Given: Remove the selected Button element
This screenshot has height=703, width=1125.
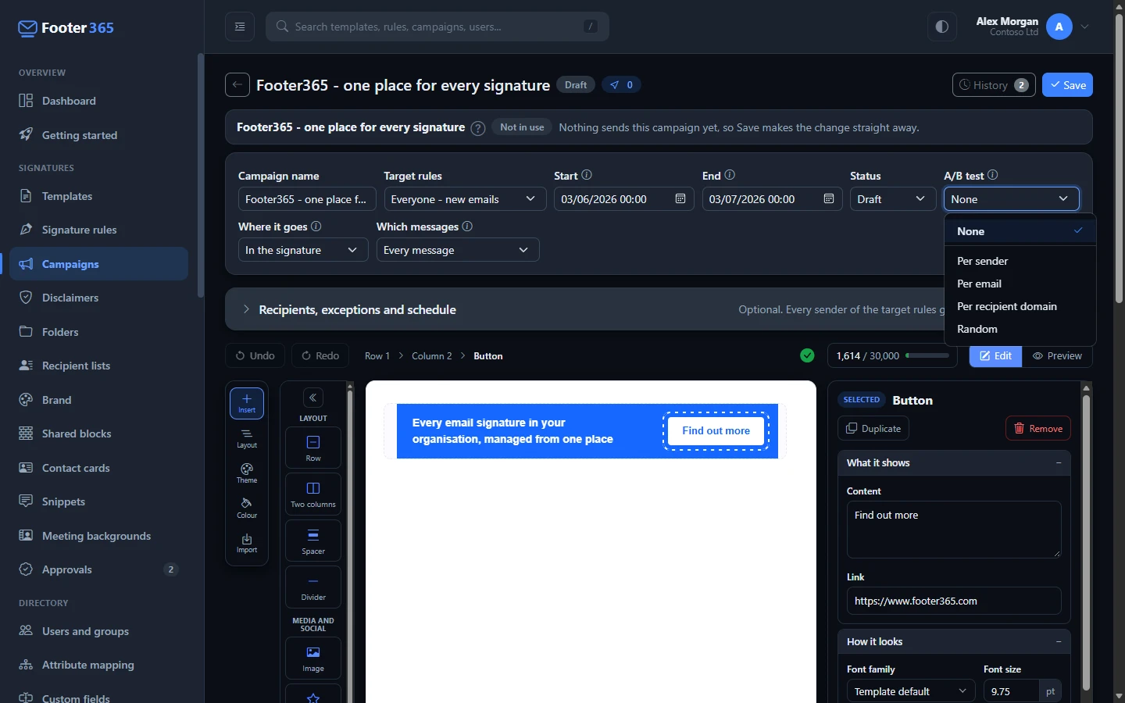Looking at the screenshot, I should click(x=1038, y=428).
